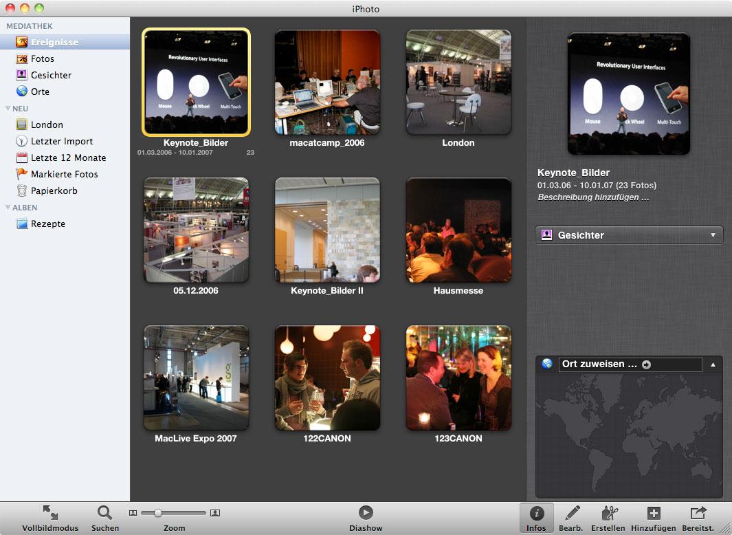Click the small-thumbnail zoom icon
The width and height of the screenshot is (732, 535).
pyautogui.click(x=133, y=513)
